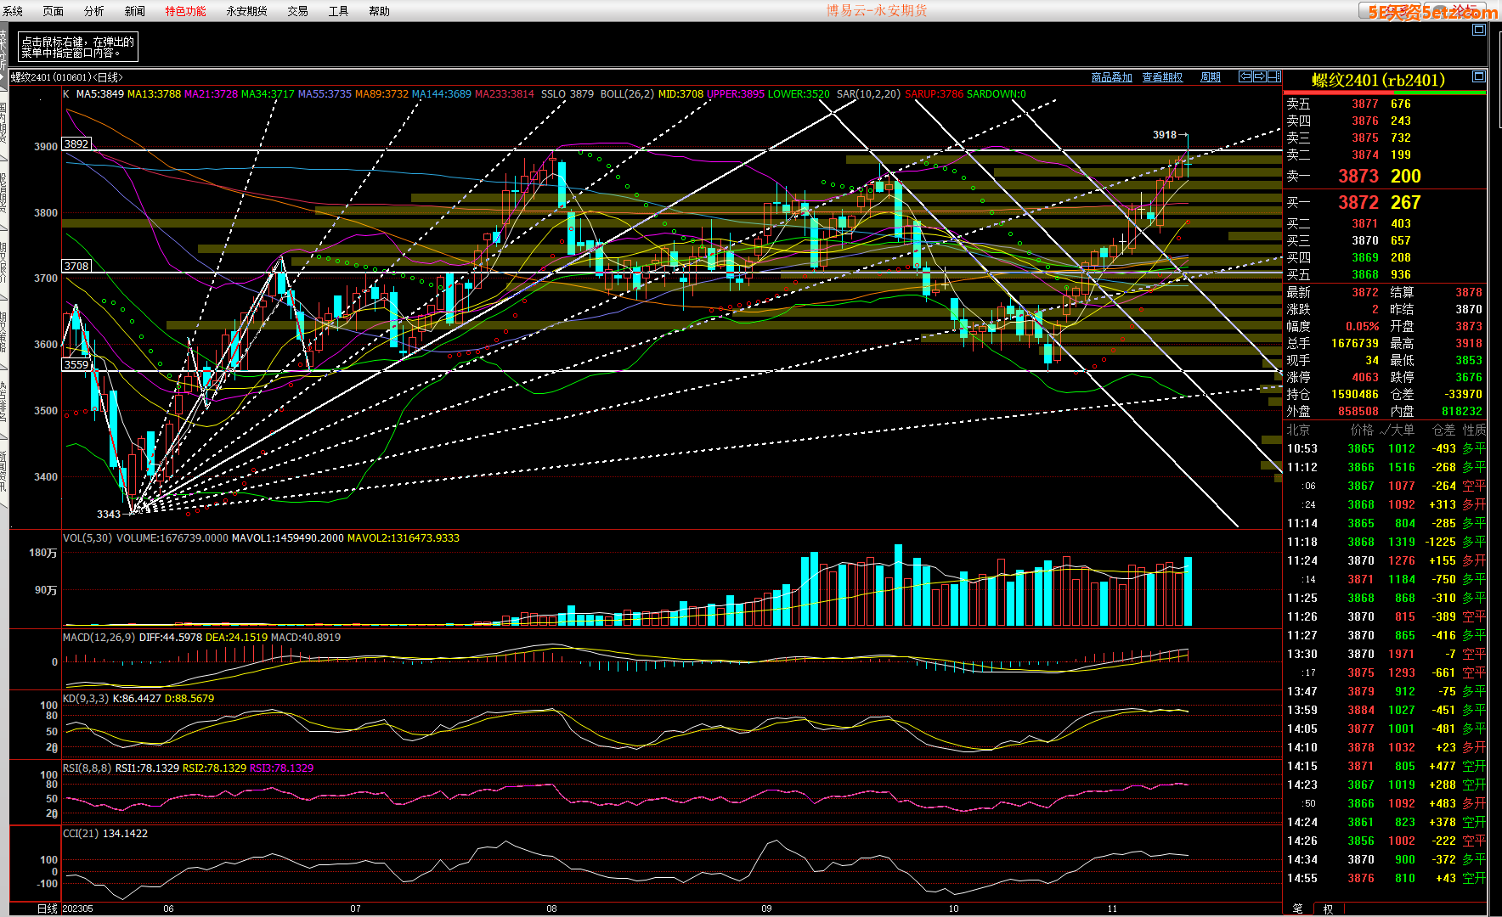Click the 仓差 column header in tick list
This screenshot has height=917, width=1502.
[x=1444, y=430]
